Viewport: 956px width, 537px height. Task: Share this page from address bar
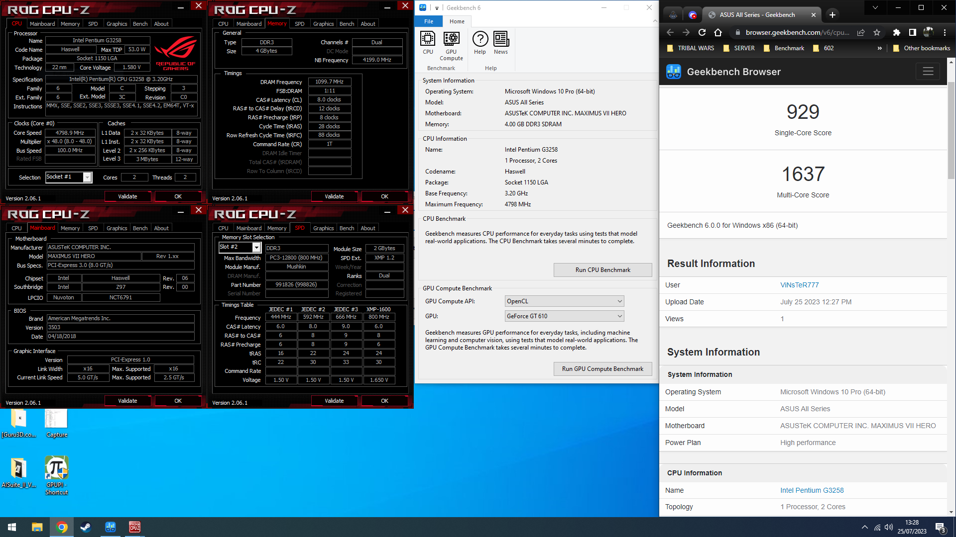pyautogui.click(x=861, y=32)
